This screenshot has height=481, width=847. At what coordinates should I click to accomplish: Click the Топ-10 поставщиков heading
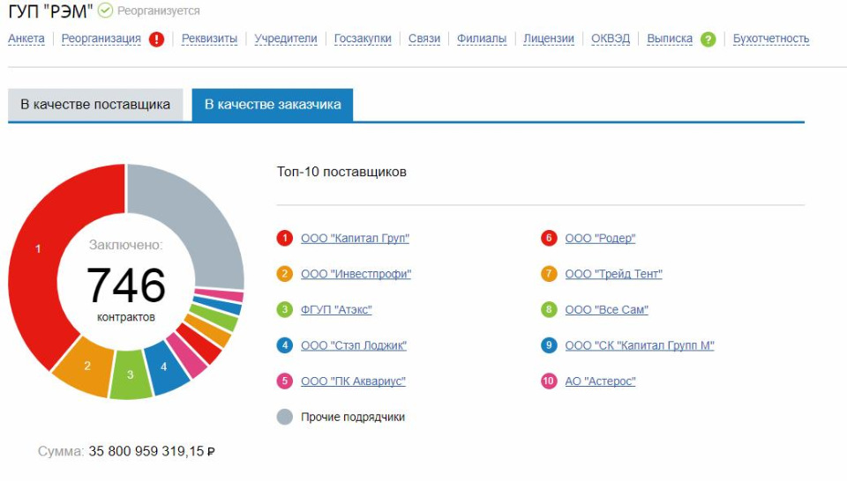coord(341,172)
